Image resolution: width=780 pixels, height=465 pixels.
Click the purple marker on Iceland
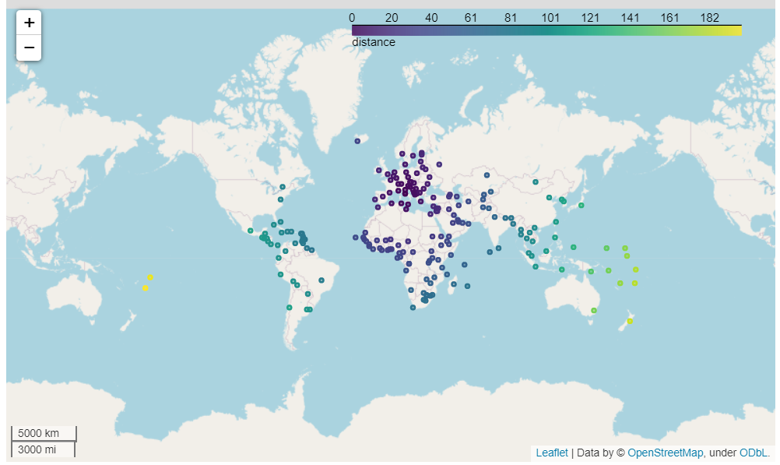pos(358,142)
